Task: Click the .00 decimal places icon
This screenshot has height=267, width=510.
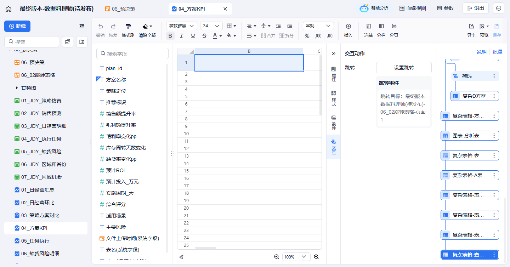Action: (330, 36)
